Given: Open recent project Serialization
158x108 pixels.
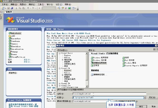Looking at the screenshot, I should (x=16, y=49).
